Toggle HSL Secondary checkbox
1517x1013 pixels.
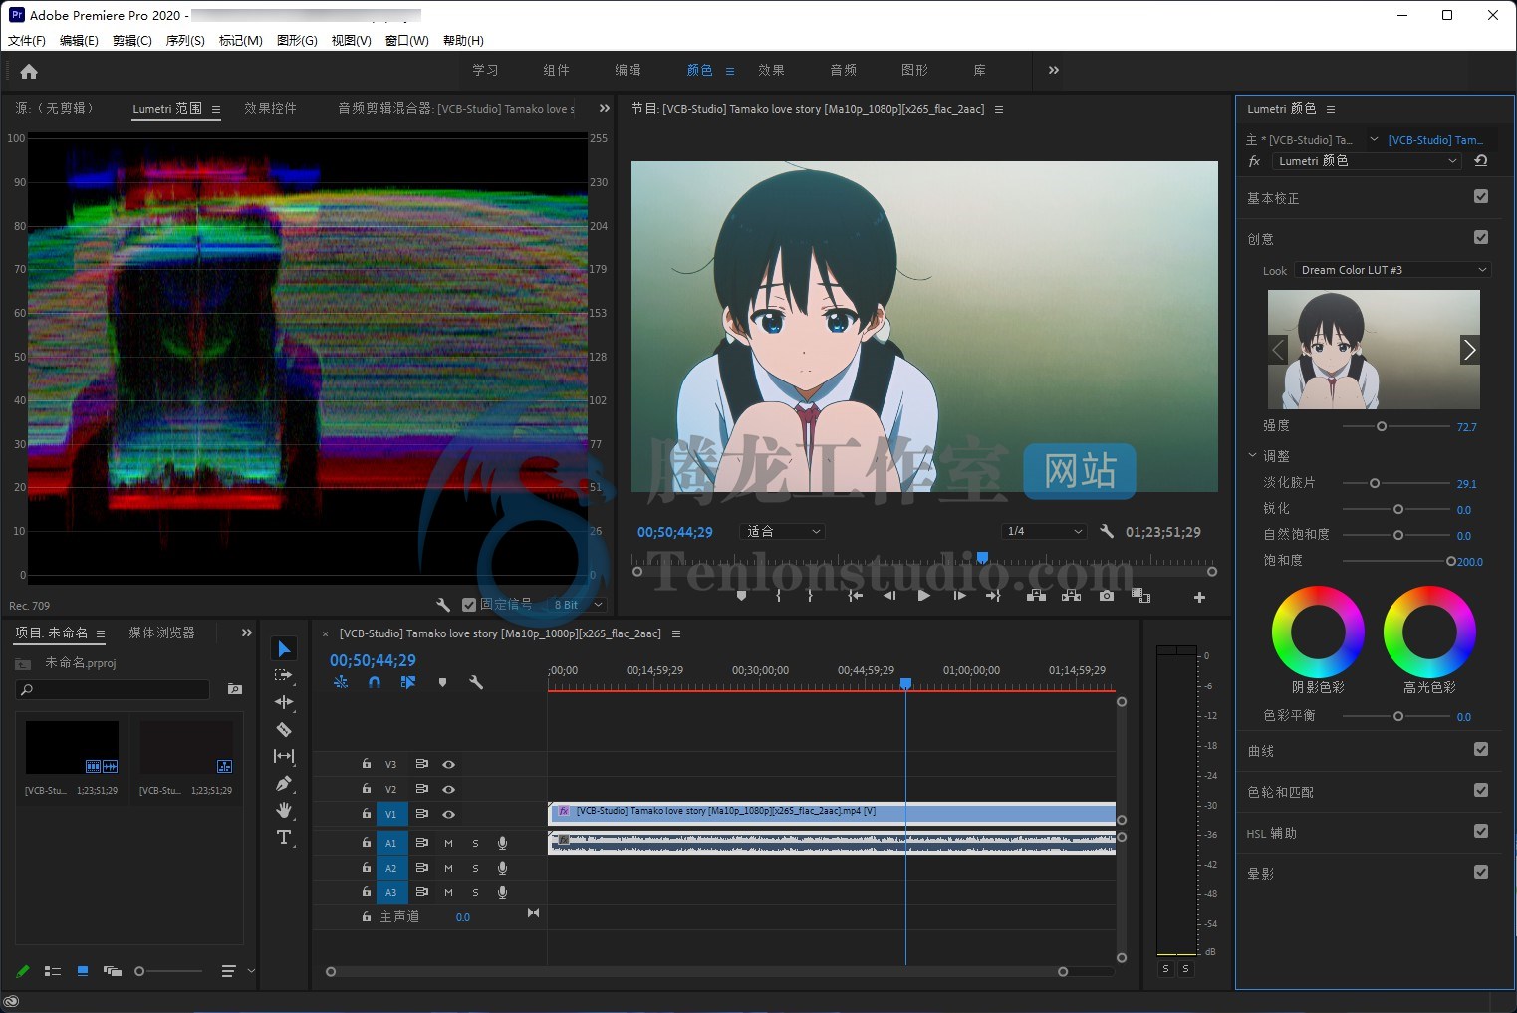(x=1481, y=831)
